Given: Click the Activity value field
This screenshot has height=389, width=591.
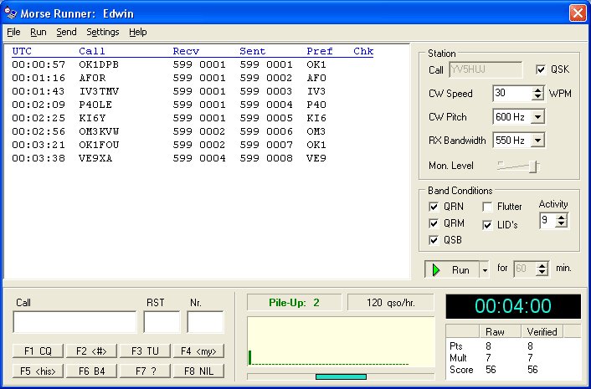Looking at the screenshot, I should click(548, 221).
